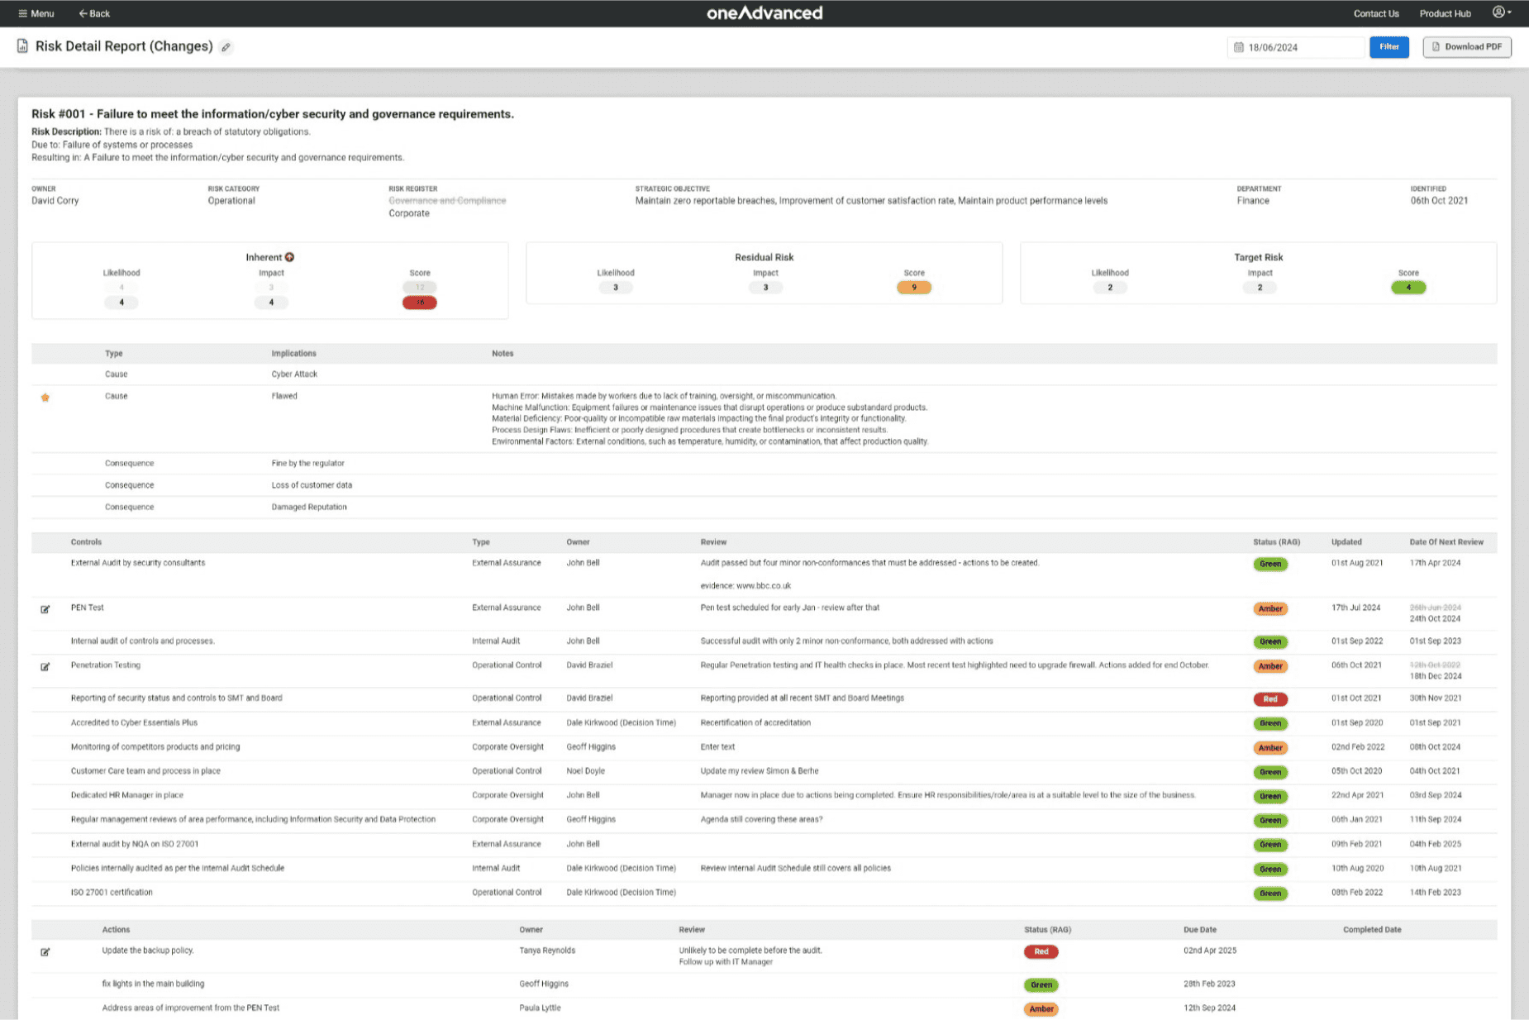Click the edit icon for PEN Test control
Screen dimensions: 1529x1020
45,609
